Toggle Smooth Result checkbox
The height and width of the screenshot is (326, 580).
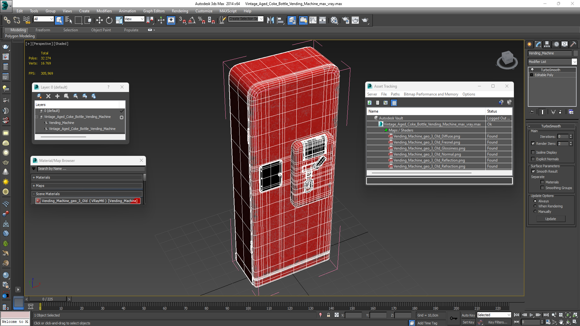click(533, 171)
